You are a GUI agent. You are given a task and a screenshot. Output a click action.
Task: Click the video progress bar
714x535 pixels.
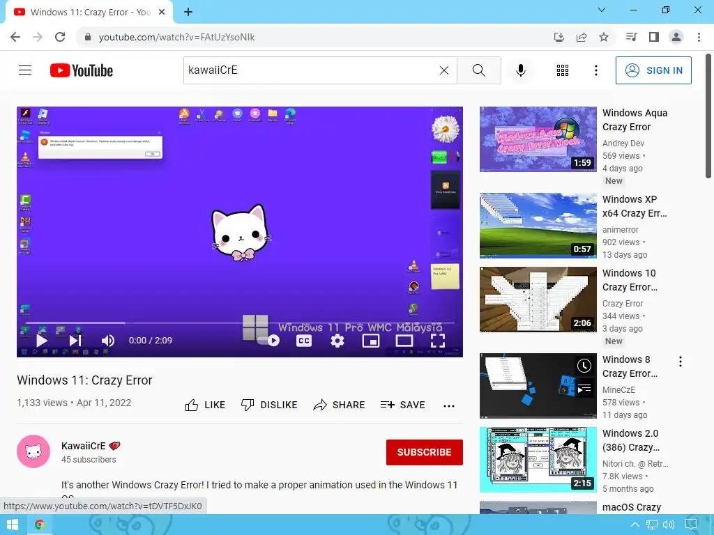(240, 323)
